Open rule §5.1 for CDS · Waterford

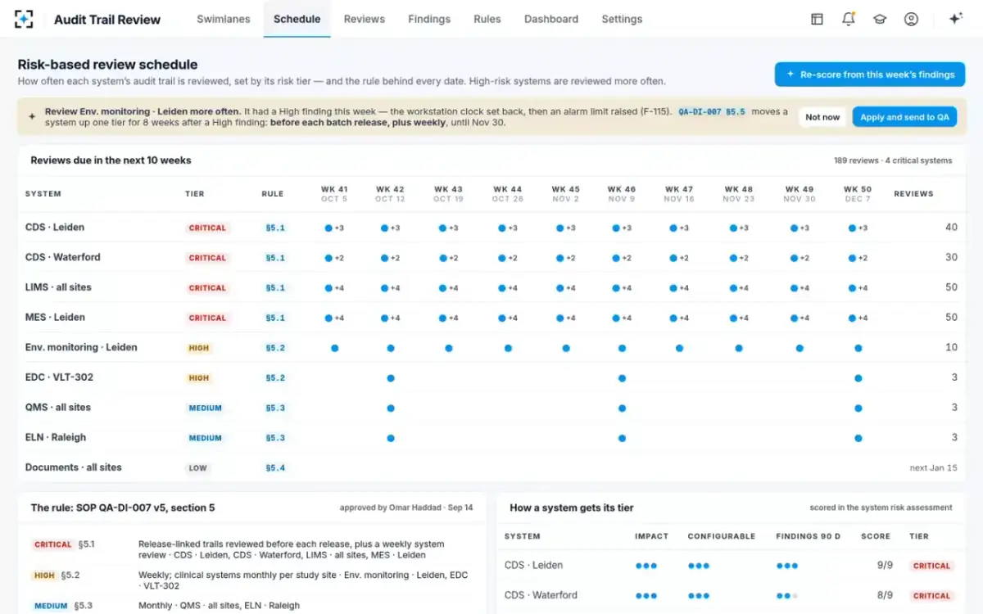275,258
